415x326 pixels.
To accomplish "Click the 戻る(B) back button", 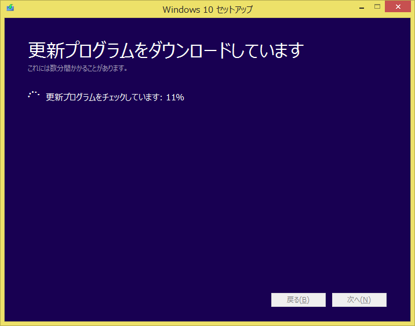I will (x=298, y=300).
